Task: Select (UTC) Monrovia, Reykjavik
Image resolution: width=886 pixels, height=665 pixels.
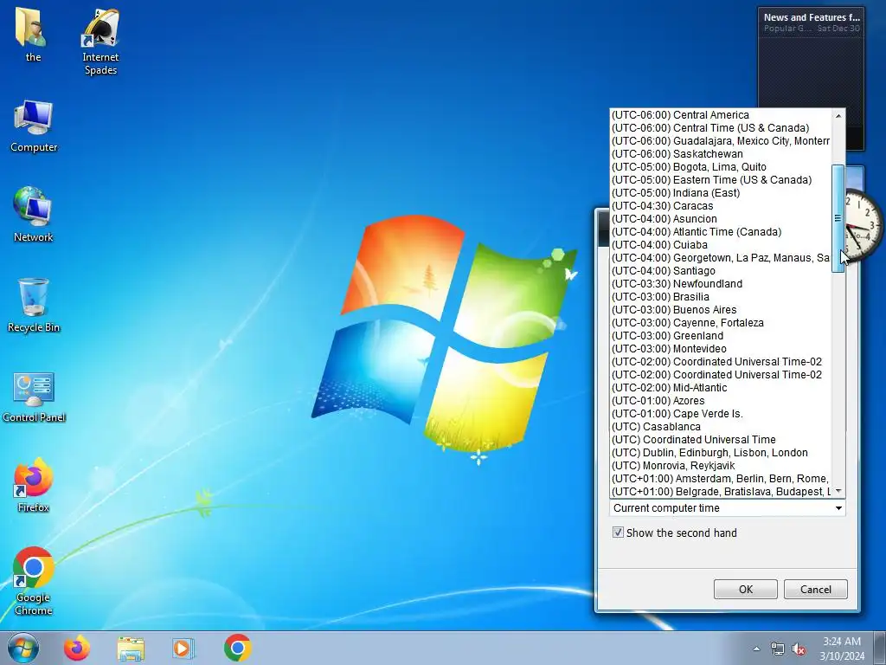Action: pyautogui.click(x=721, y=466)
